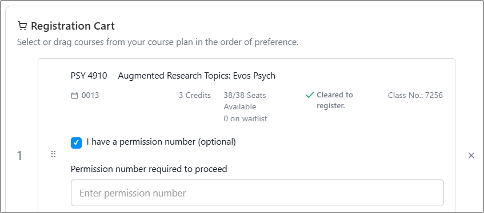Click Class No.: 7256
The width and height of the screenshot is (484, 213).
[415, 96]
